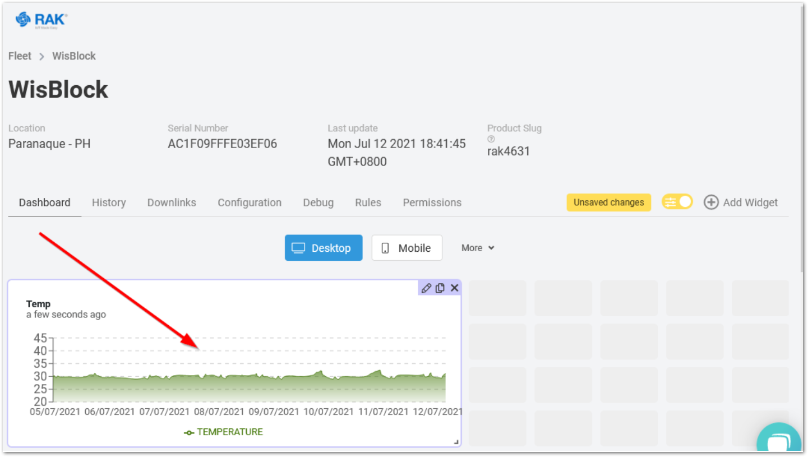Image resolution: width=808 pixels, height=457 pixels.
Task: Open the Downlinks tab
Action: pos(172,202)
